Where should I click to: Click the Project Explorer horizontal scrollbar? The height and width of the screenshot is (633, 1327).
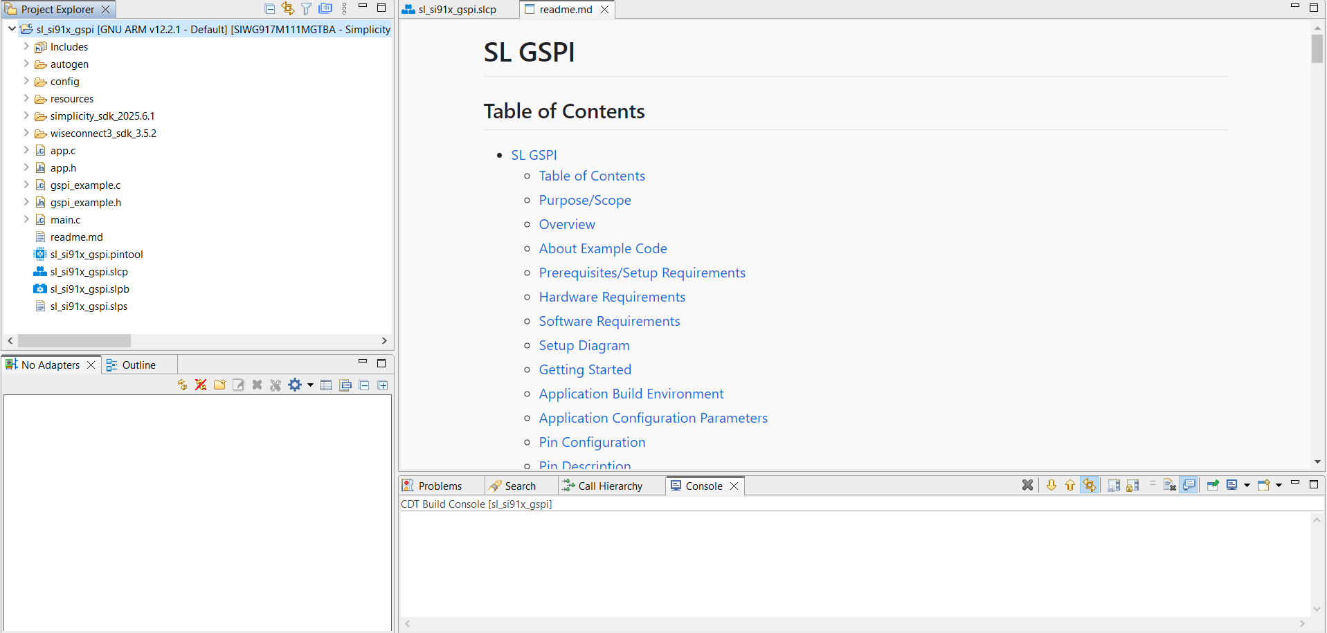[x=75, y=340]
